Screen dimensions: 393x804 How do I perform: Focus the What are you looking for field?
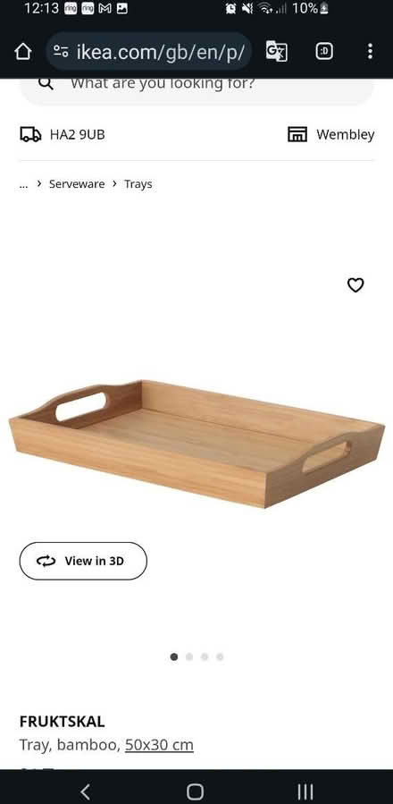tap(196, 89)
